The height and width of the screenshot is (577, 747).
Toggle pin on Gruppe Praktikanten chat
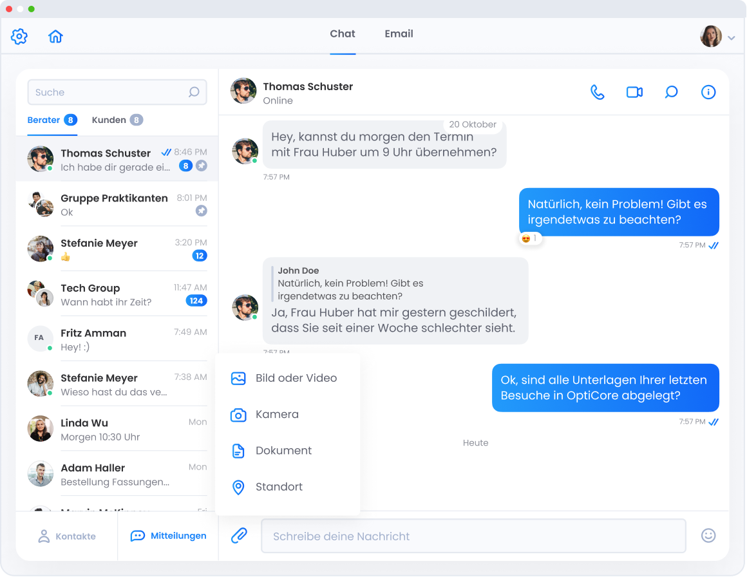[202, 211]
